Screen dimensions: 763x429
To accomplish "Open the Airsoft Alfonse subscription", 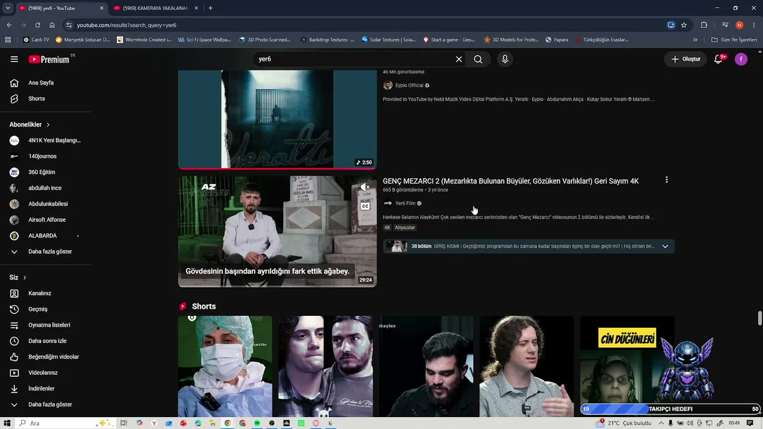I will pyautogui.click(x=46, y=220).
